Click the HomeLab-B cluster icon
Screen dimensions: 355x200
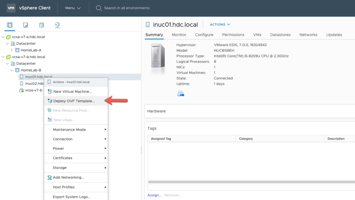point(17,70)
